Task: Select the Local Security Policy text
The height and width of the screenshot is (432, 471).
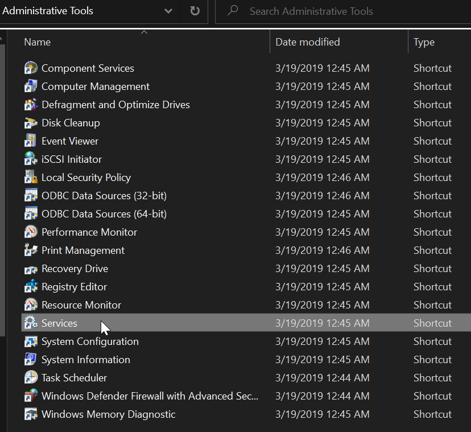Action: pos(86,178)
